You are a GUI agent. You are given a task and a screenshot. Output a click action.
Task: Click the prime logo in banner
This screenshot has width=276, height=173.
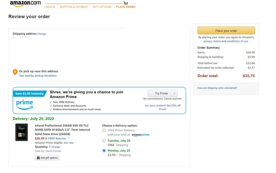pyautogui.click(x=24, y=105)
